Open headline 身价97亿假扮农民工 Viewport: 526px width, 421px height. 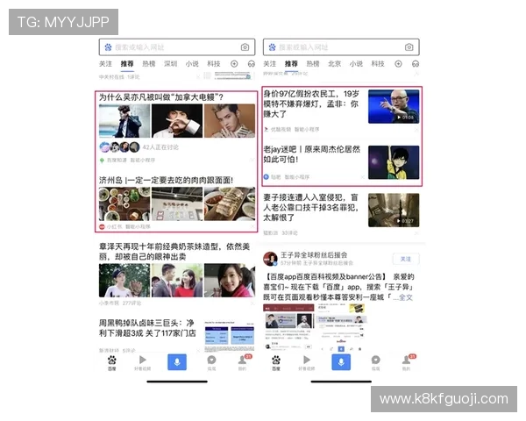311,103
